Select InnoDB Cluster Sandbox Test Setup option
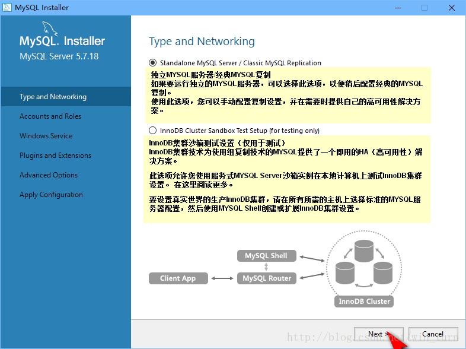 (x=153, y=131)
